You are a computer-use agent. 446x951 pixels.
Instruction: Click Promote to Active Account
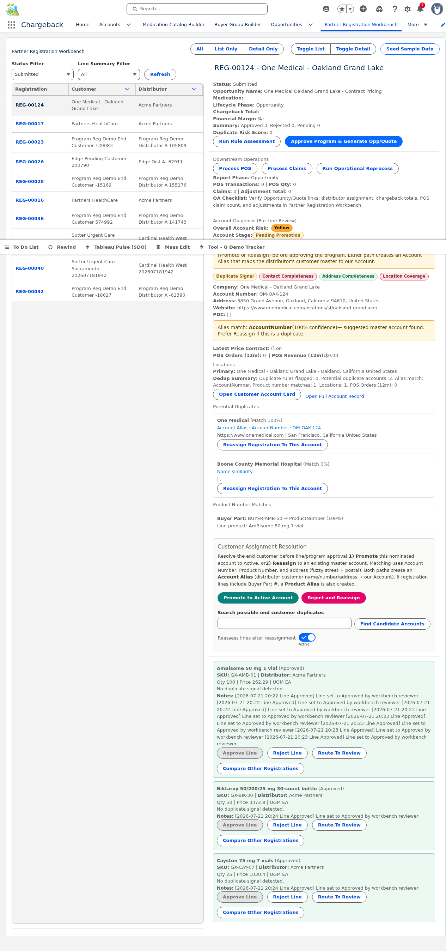258,598
